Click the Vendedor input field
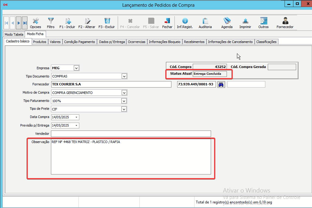The image size is (312, 208). (x=131, y=134)
